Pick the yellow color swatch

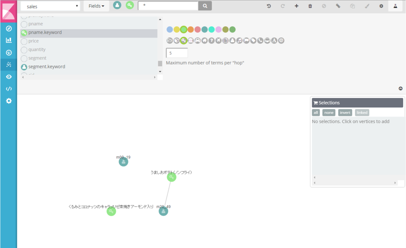176,29
